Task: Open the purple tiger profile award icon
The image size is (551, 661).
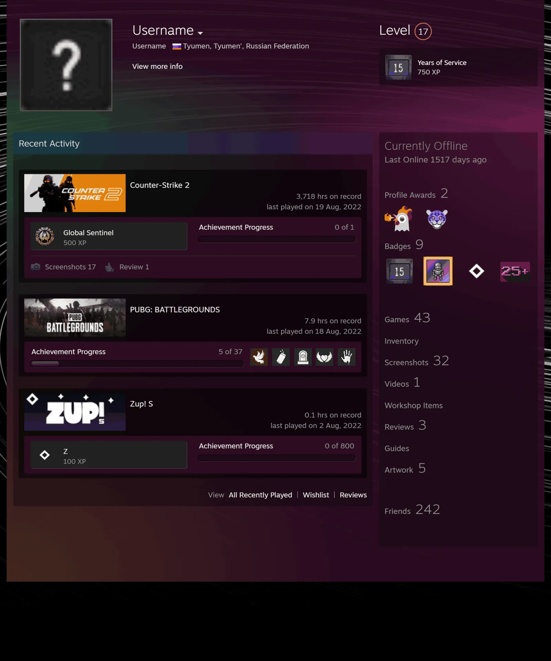Action: click(x=437, y=219)
